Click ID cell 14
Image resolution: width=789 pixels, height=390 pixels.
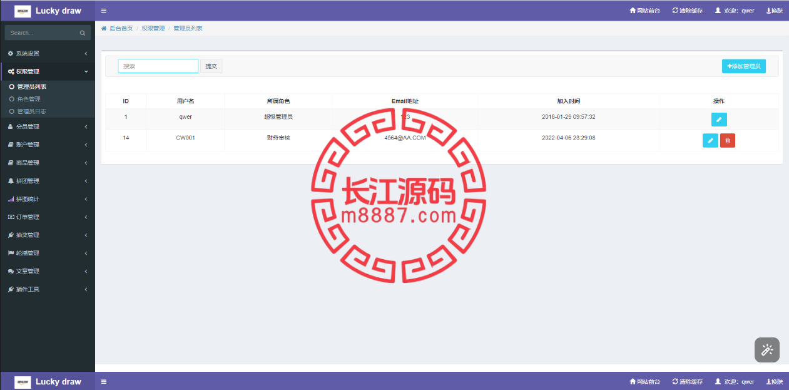(126, 138)
